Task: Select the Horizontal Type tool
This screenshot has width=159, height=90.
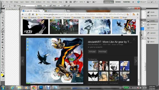Action: pyautogui.click(x=3, y=53)
